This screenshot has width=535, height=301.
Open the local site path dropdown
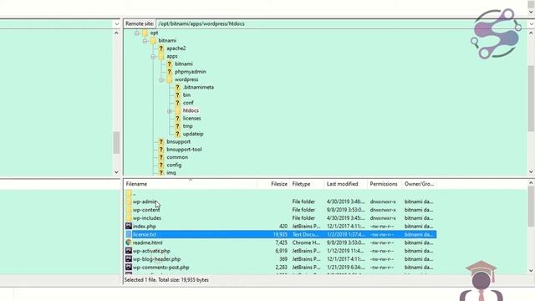coord(117,24)
